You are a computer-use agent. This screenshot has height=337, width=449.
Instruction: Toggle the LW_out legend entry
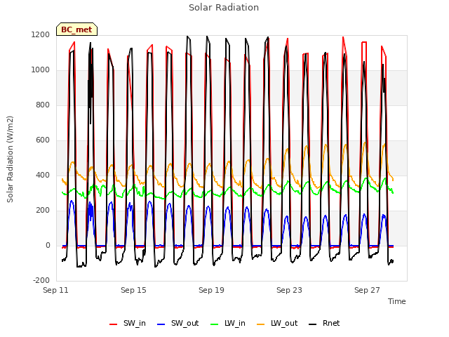[x=277, y=324]
